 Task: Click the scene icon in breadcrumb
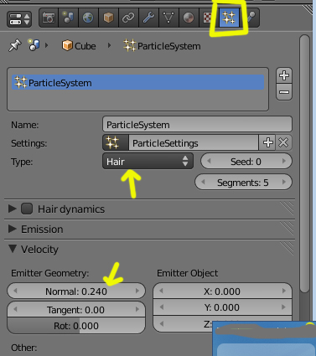point(34,45)
